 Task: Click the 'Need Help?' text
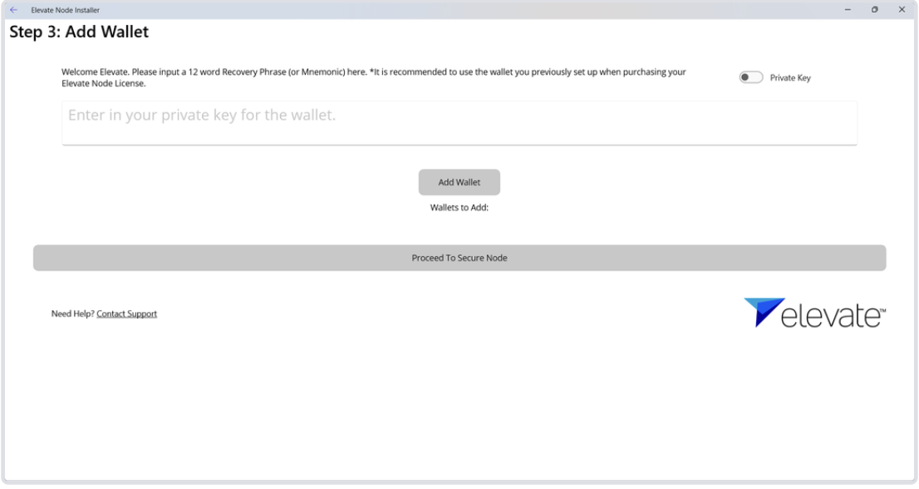[x=72, y=314]
